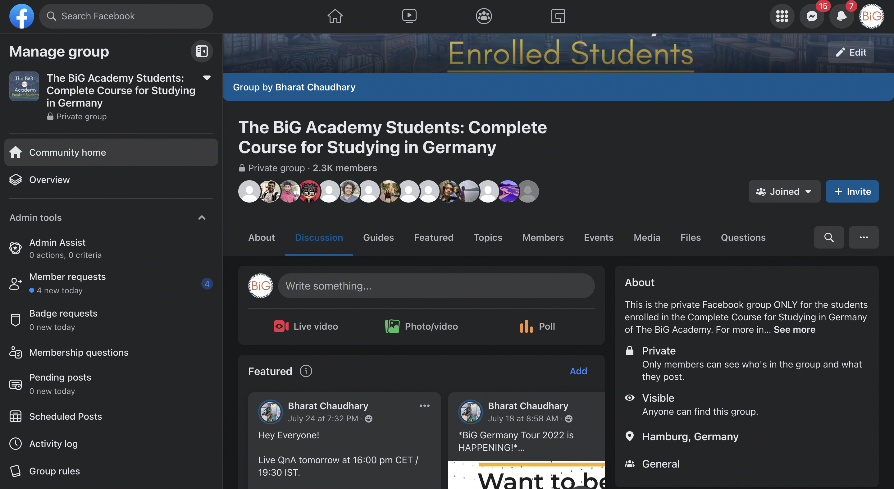Open the Overview page

pyautogui.click(x=111, y=180)
